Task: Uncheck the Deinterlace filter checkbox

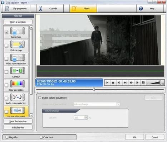Action: (6, 32)
